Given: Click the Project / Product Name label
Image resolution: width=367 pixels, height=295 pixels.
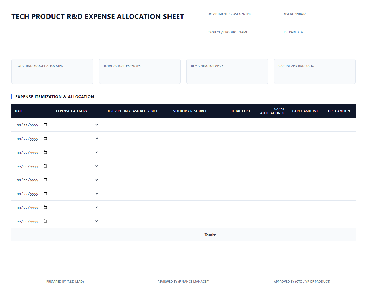Looking at the screenshot, I should point(228,32).
